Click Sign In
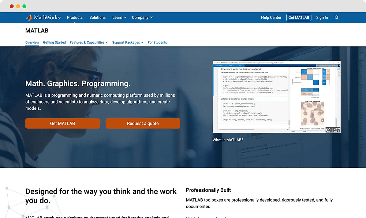The width and height of the screenshot is (366, 218). point(322,17)
